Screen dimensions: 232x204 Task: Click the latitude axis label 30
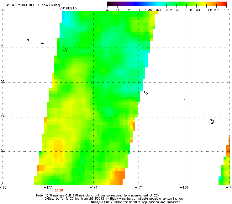(x=3, y=10)
